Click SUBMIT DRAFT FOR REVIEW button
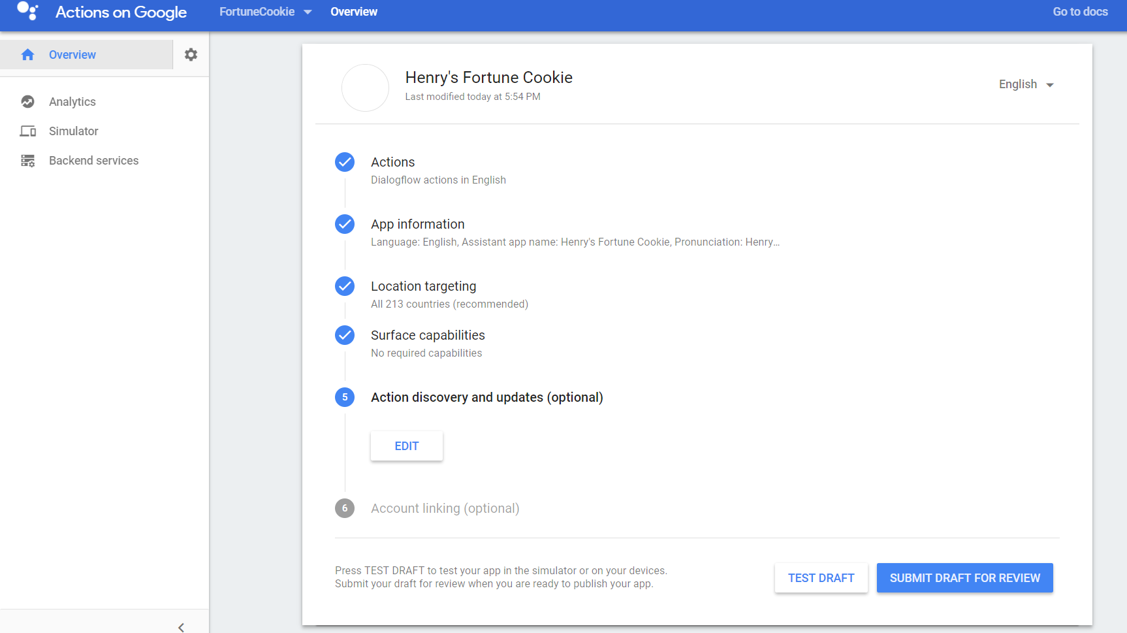This screenshot has height=633, width=1127. pyautogui.click(x=965, y=578)
